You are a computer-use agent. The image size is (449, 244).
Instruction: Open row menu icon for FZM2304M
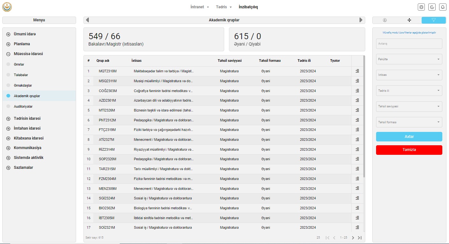(x=357, y=179)
